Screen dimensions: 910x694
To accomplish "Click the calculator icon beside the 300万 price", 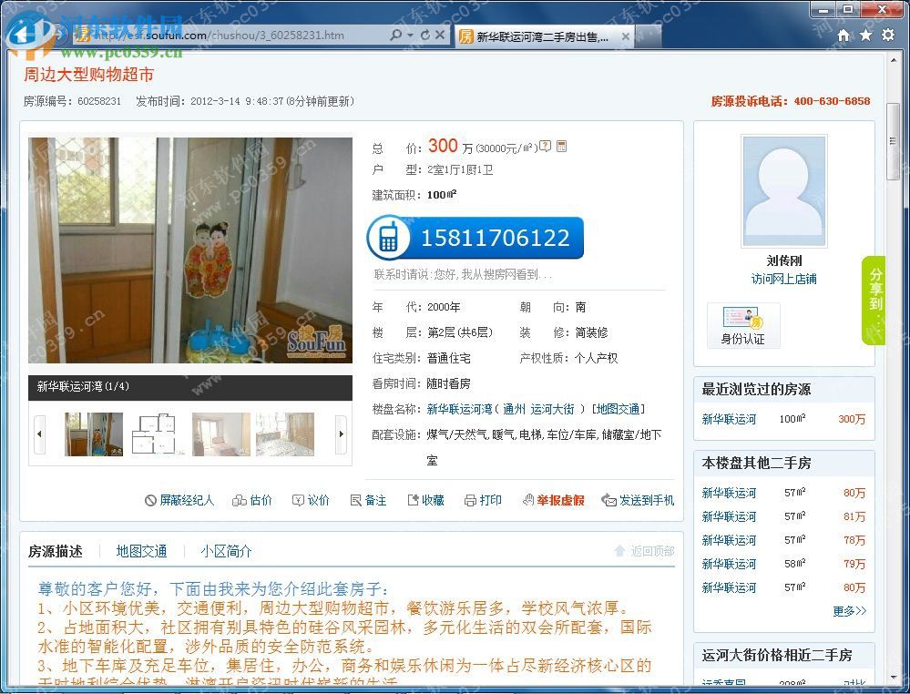I will coord(561,146).
